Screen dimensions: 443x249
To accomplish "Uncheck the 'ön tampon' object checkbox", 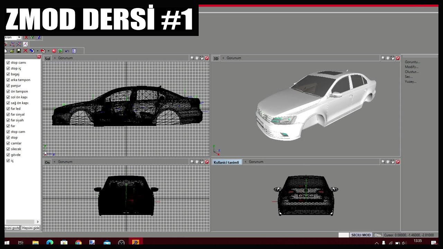I will [x=8, y=91].
